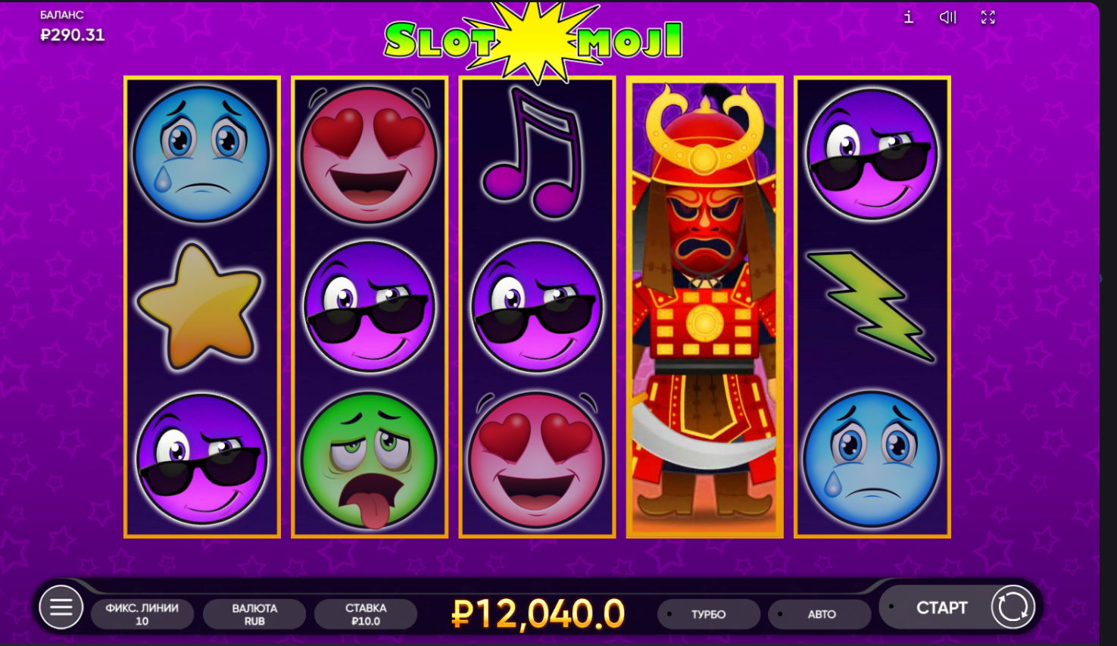This screenshot has width=1117, height=646.
Task: Click the yellow star symbol on first reel
Action: pos(200,306)
